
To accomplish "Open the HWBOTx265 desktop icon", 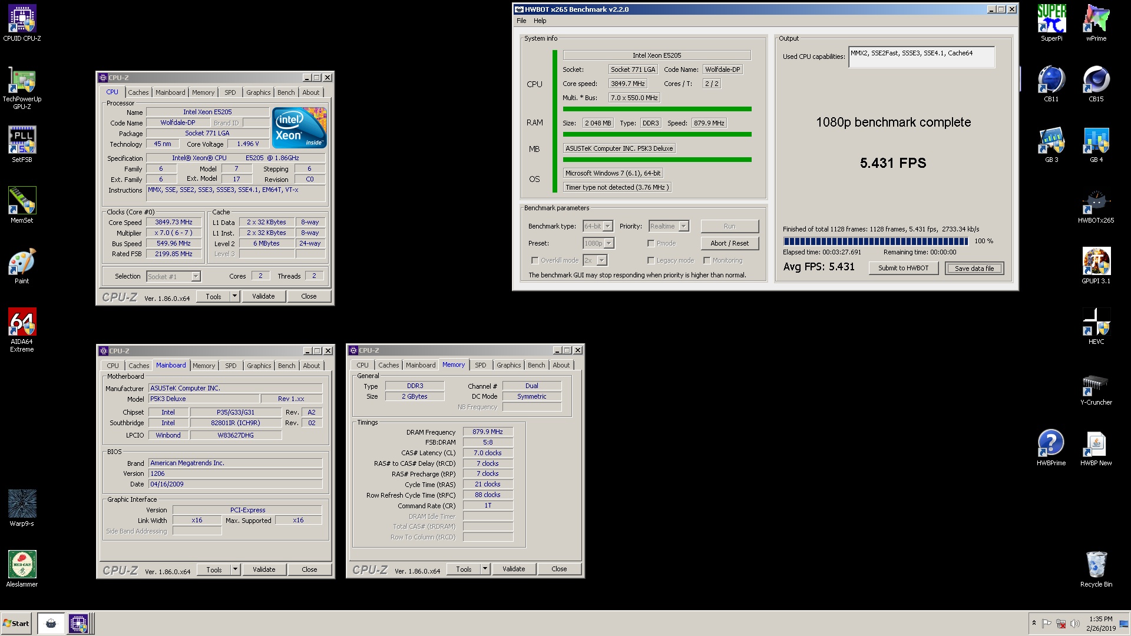I will pos(1096,205).
